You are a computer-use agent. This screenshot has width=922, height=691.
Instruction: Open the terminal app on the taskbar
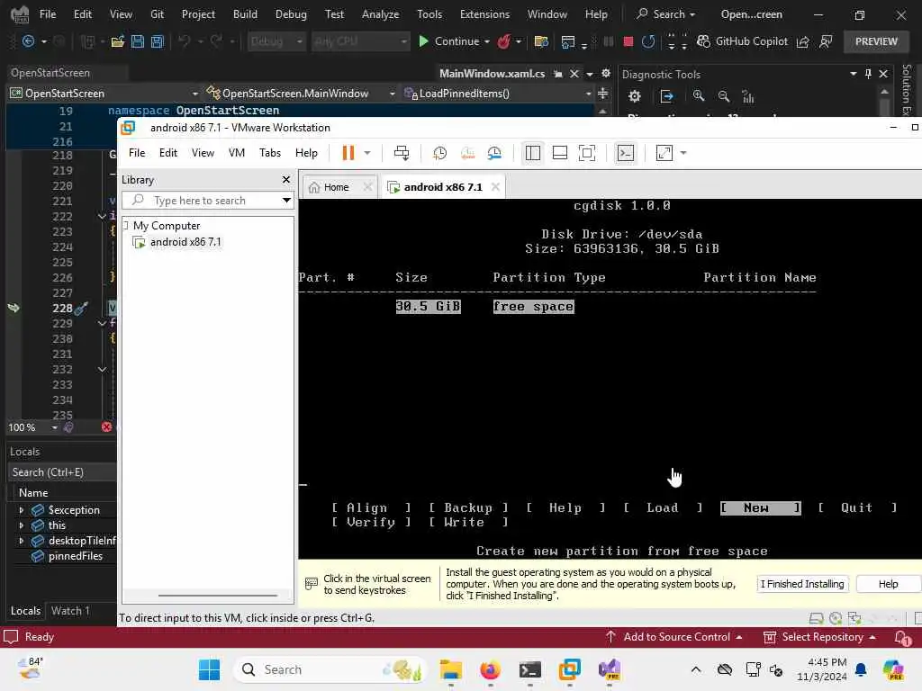tap(529, 669)
